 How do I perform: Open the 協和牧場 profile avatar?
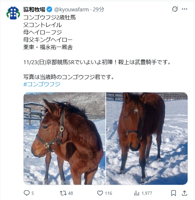coord(13,13)
